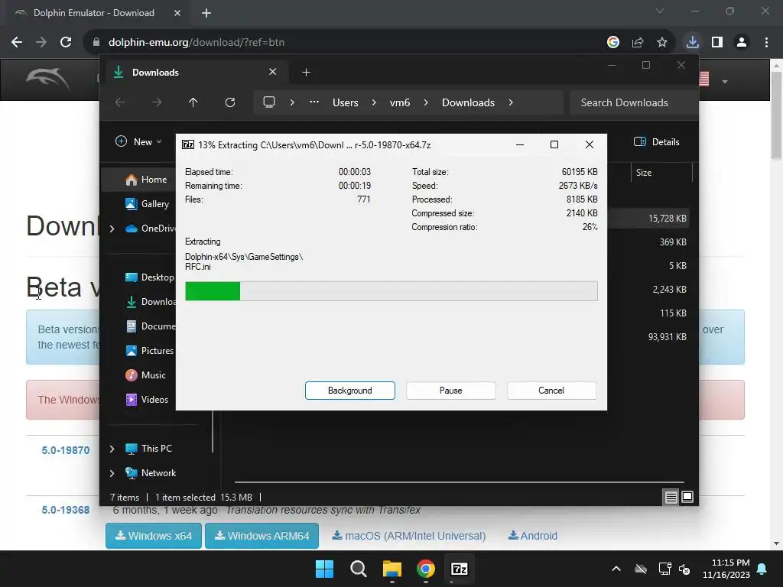Select the file sized 93,931 KB
This screenshot has width=783, height=587.
click(x=667, y=337)
